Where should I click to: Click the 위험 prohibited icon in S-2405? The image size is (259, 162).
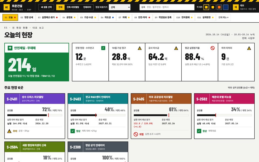(x=136, y=134)
